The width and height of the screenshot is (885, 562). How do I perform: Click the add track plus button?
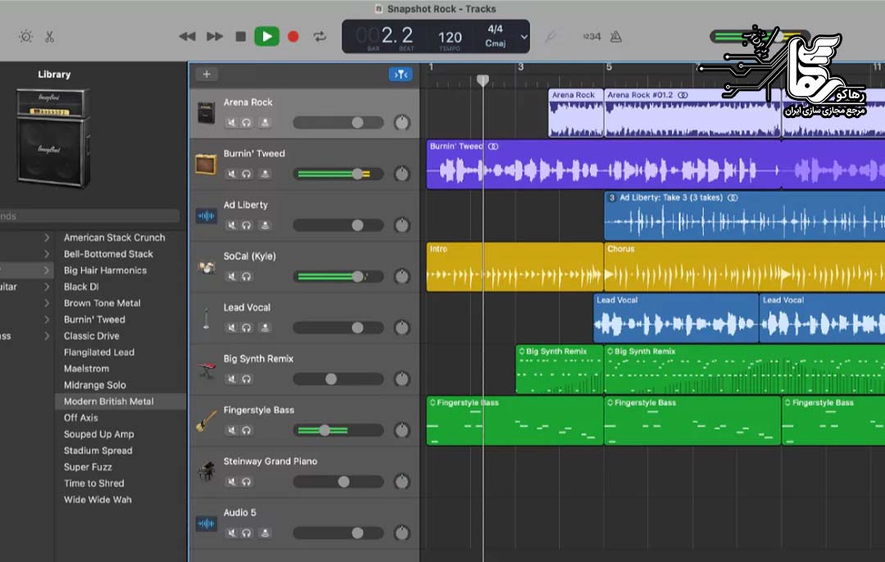[x=206, y=75]
